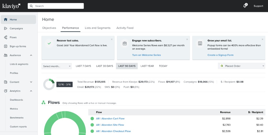The height and width of the screenshot is (135, 268).
Task: Select the Performance tab
Action: click(70, 28)
